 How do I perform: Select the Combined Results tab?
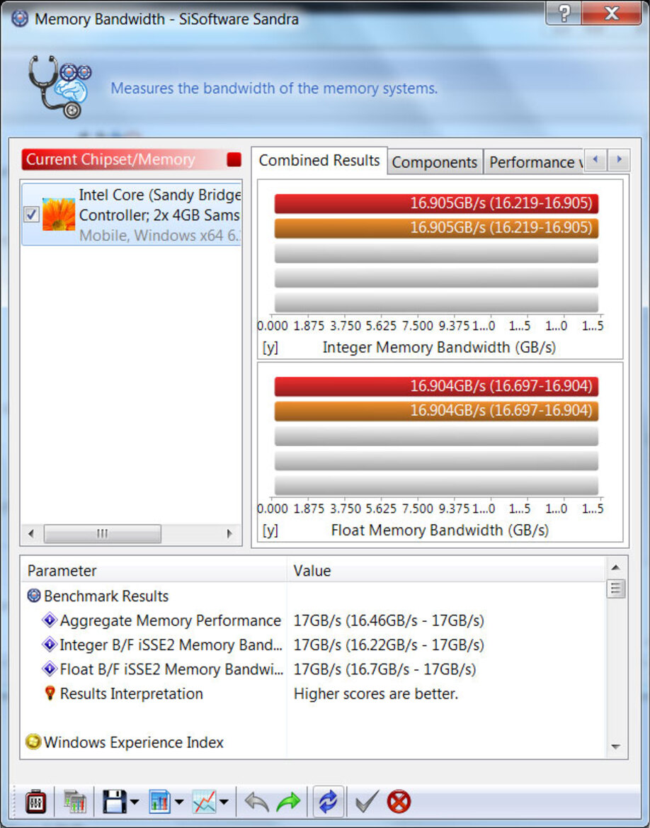point(319,161)
